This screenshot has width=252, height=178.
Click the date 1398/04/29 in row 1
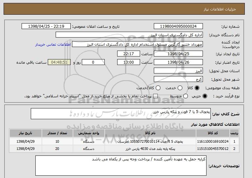point(26,141)
